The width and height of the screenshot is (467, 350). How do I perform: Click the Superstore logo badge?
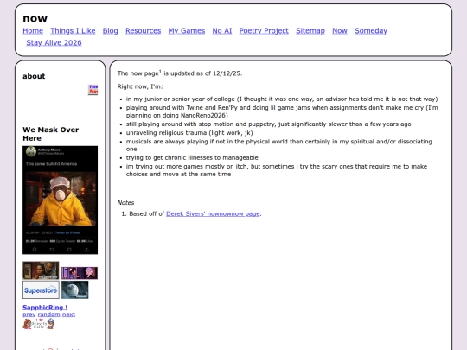click(x=41, y=290)
